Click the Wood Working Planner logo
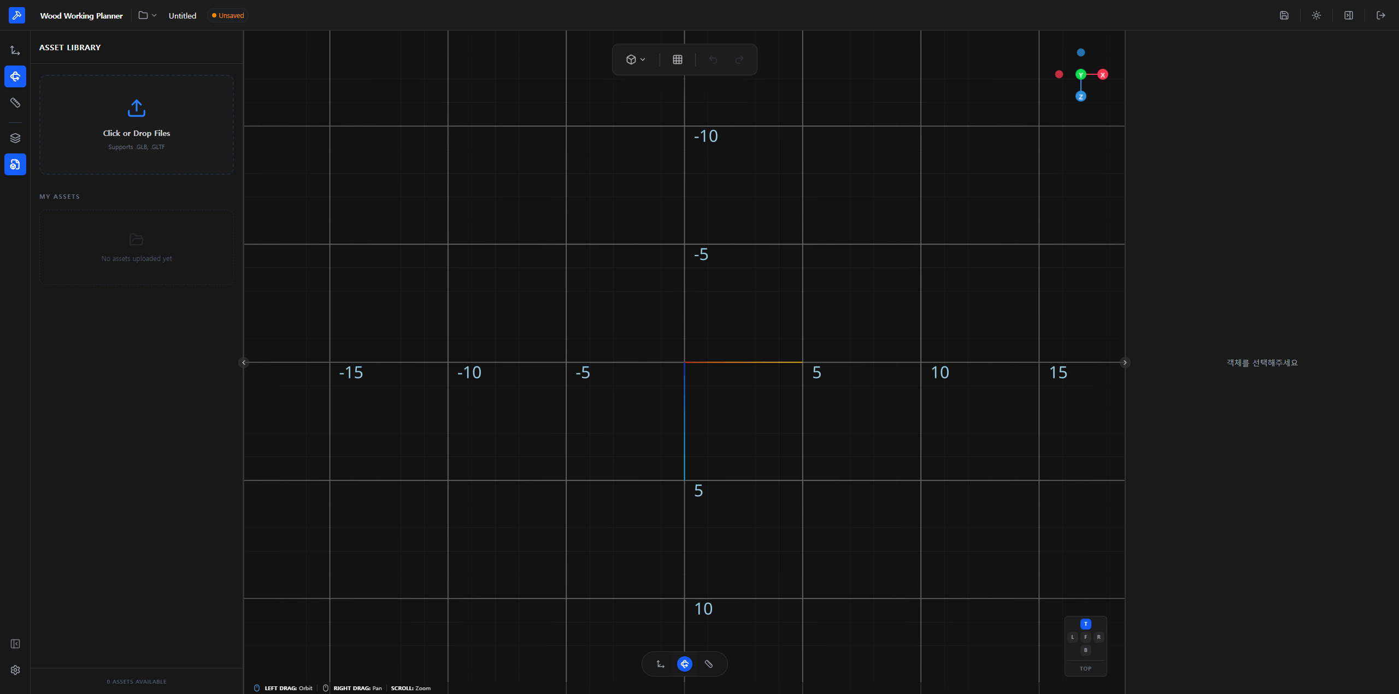 click(x=17, y=15)
